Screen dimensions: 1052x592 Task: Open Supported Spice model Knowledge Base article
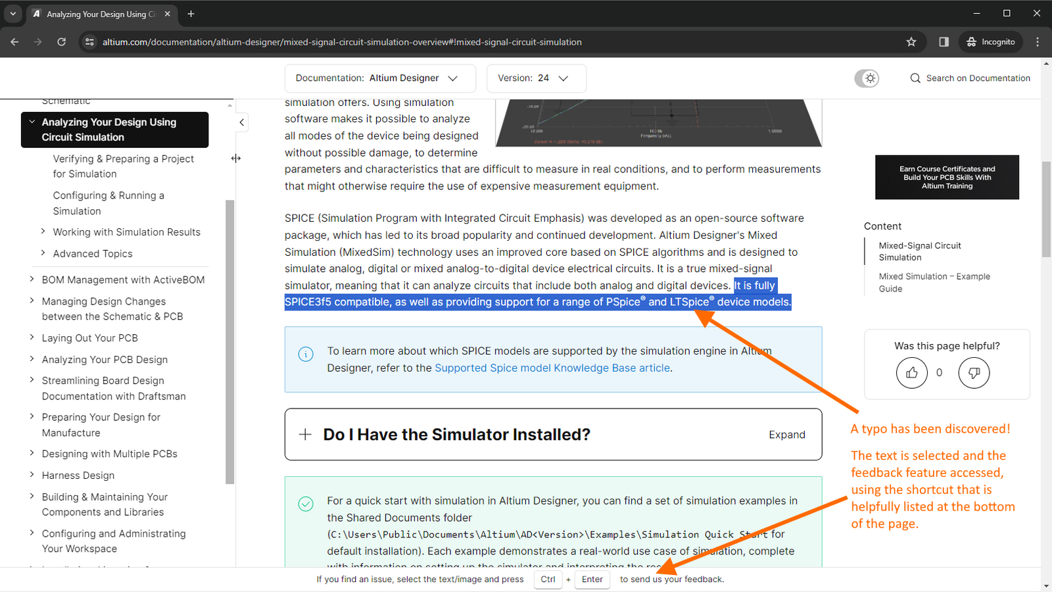(x=552, y=368)
